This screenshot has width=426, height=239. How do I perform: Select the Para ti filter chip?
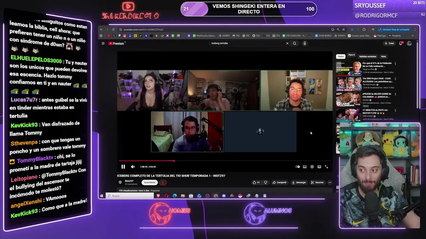(351, 55)
